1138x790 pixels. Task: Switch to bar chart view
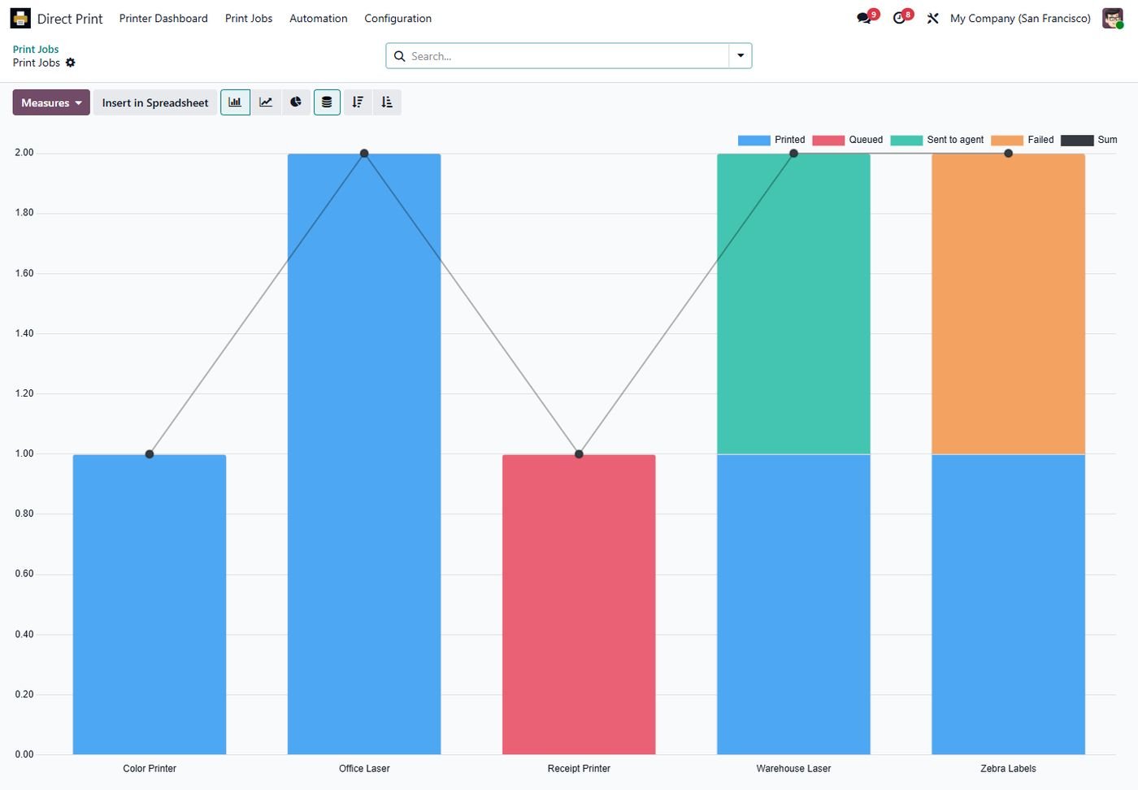pyautogui.click(x=235, y=102)
